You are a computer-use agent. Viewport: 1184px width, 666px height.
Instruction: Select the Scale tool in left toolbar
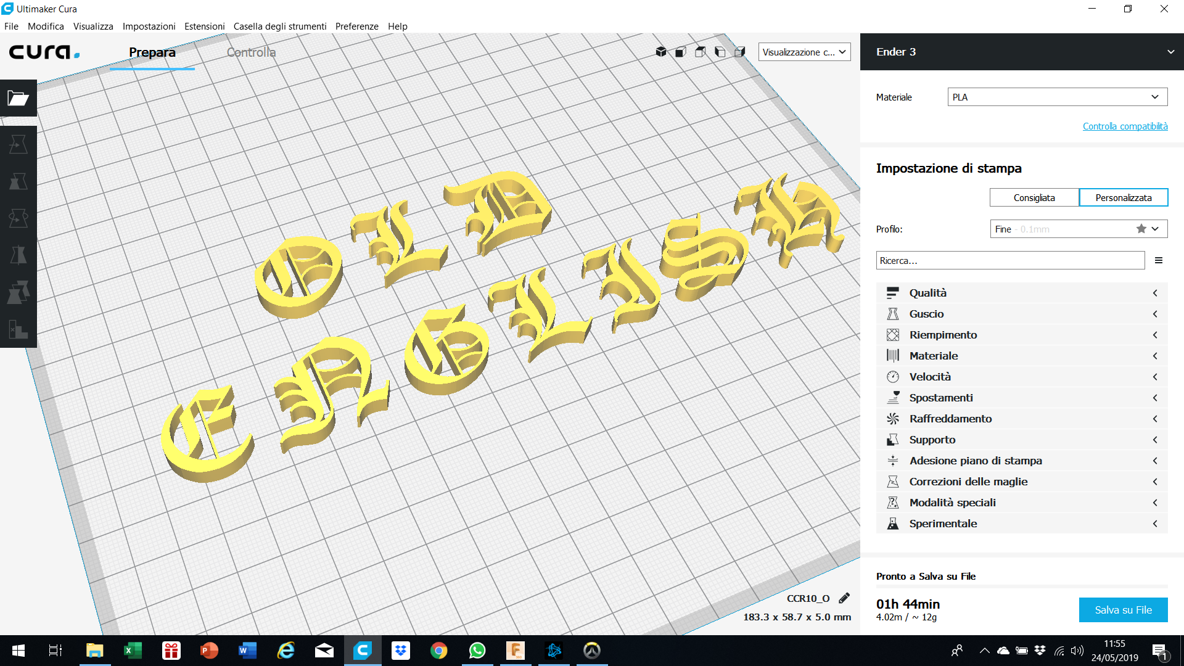[18, 181]
